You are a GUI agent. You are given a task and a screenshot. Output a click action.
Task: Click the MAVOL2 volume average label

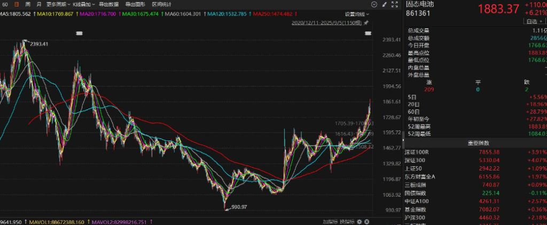119,221
